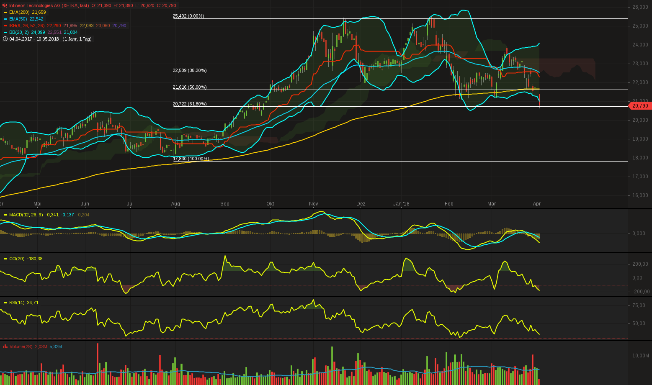
Task: Click the blue marker before EMA(50)
Action: click(5, 19)
